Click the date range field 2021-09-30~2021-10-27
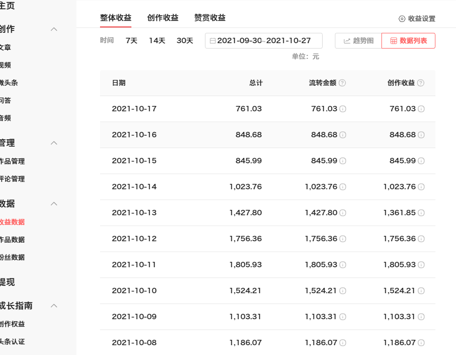This screenshot has height=355, width=456. click(264, 41)
